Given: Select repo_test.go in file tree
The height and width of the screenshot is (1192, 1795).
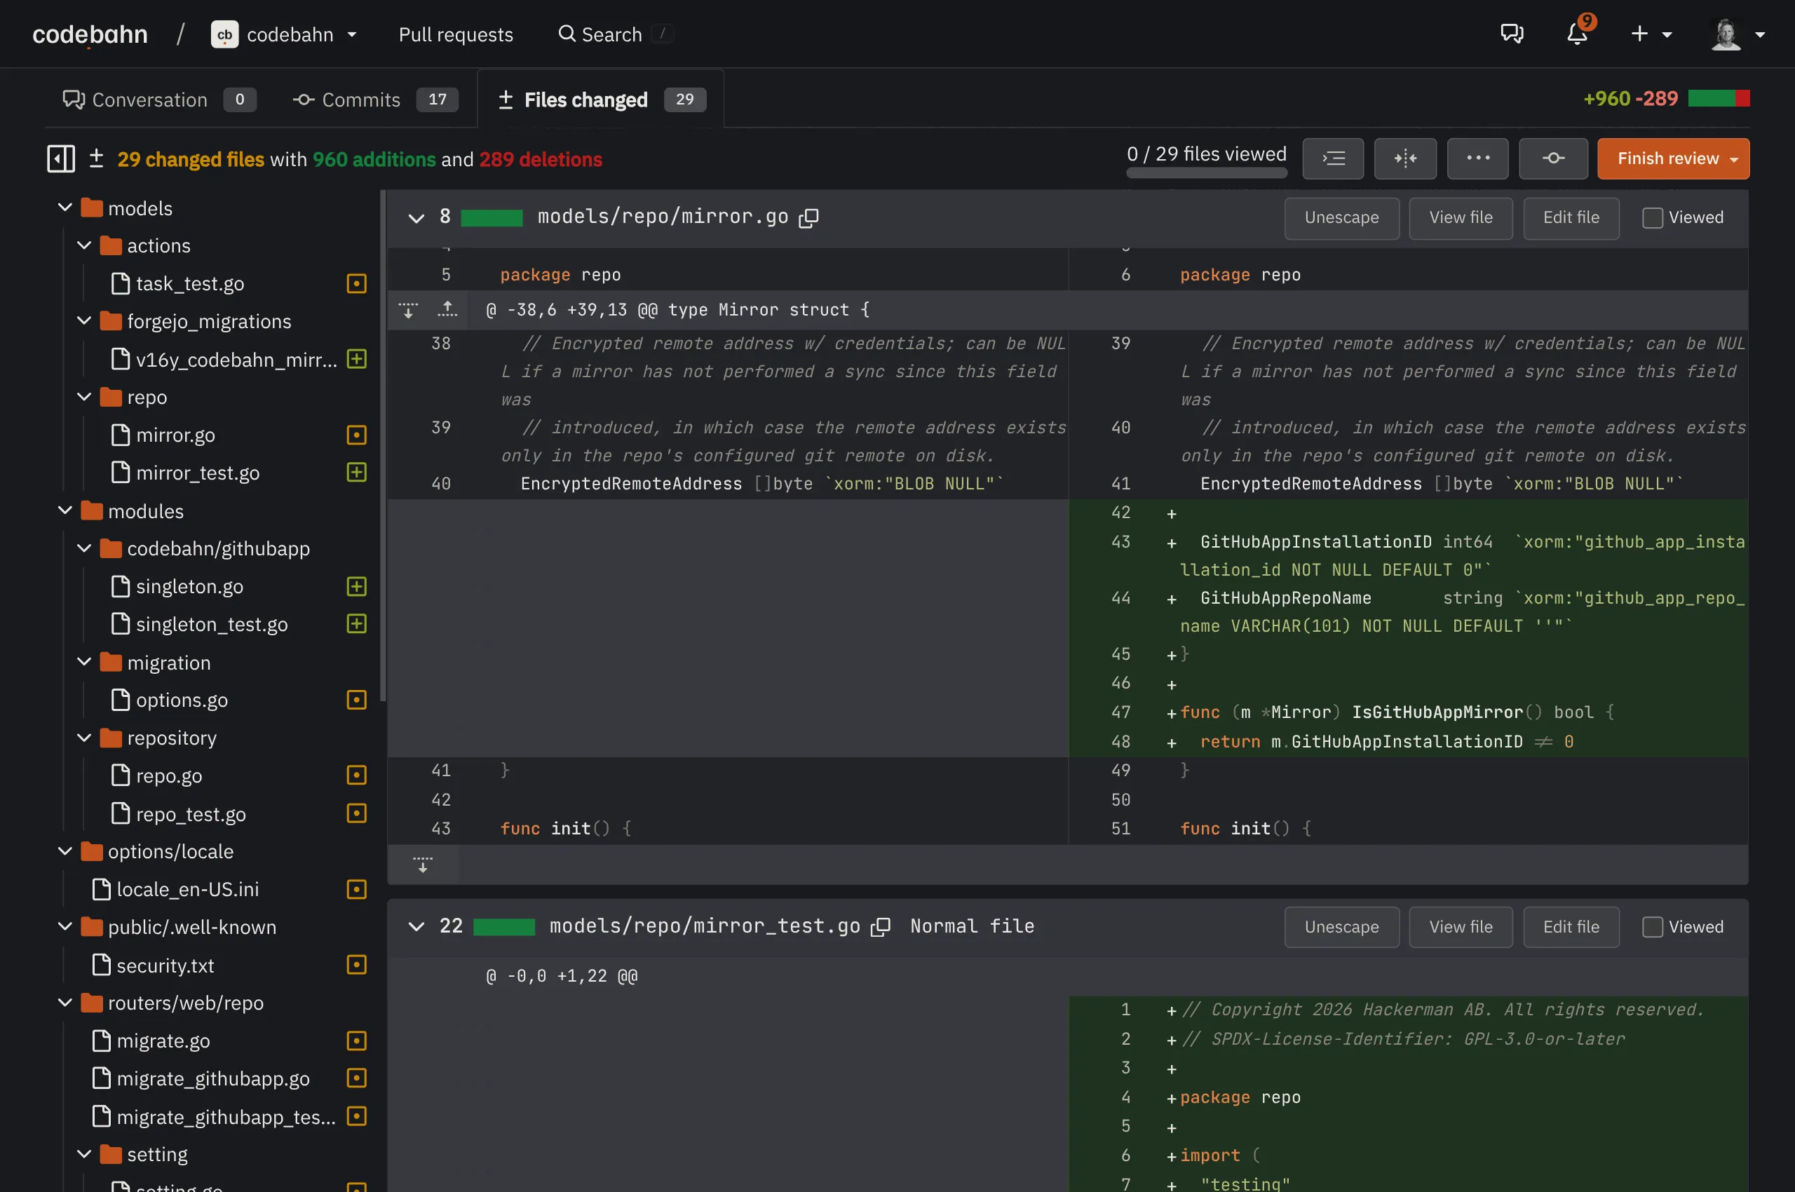Looking at the screenshot, I should pos(190,814).
